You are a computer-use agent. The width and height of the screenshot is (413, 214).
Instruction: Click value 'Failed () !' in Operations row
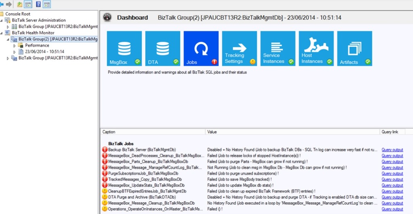[215, 209]
